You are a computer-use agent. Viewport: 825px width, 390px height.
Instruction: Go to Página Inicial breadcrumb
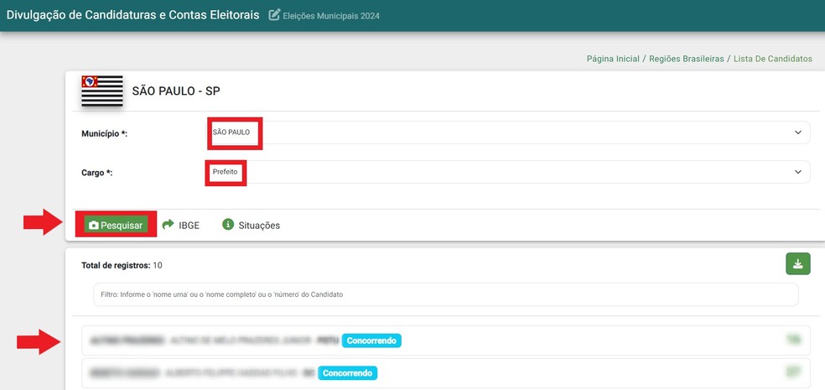(x=613, y=59)
